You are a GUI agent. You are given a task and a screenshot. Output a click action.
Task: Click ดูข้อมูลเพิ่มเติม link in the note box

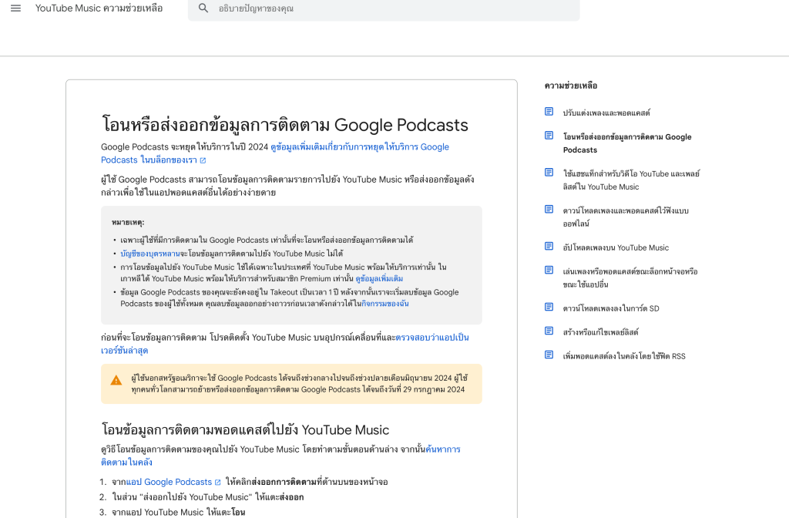pos(379,278)
